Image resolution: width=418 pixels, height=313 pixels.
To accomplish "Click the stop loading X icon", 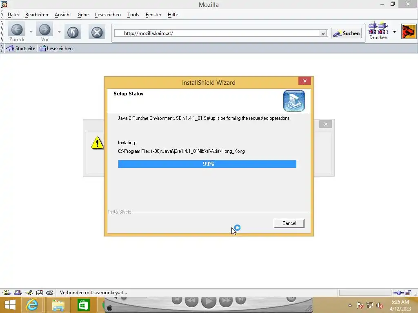I will (97, 33).
